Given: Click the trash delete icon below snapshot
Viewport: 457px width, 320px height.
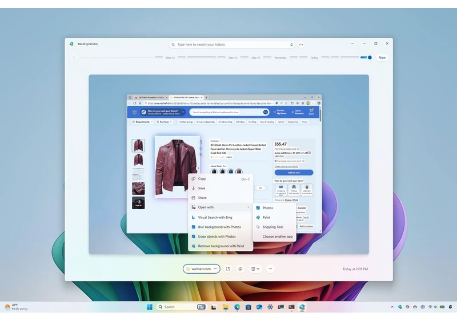Looking at the screenshot, I should (x=253, y=269).
